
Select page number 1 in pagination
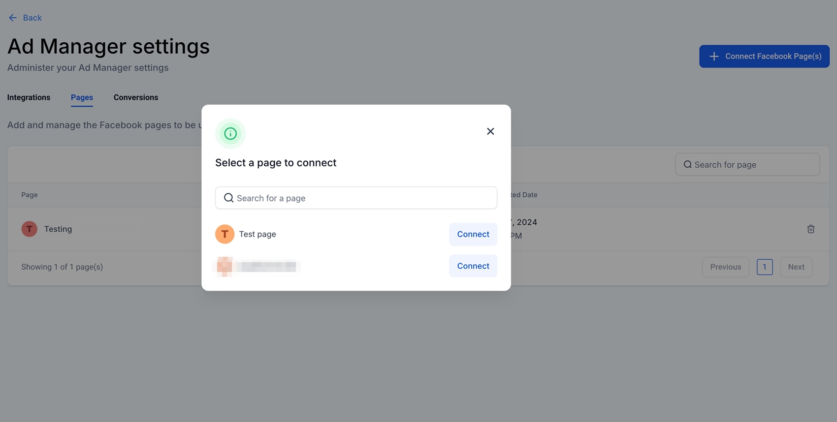(x=764, y=267)
